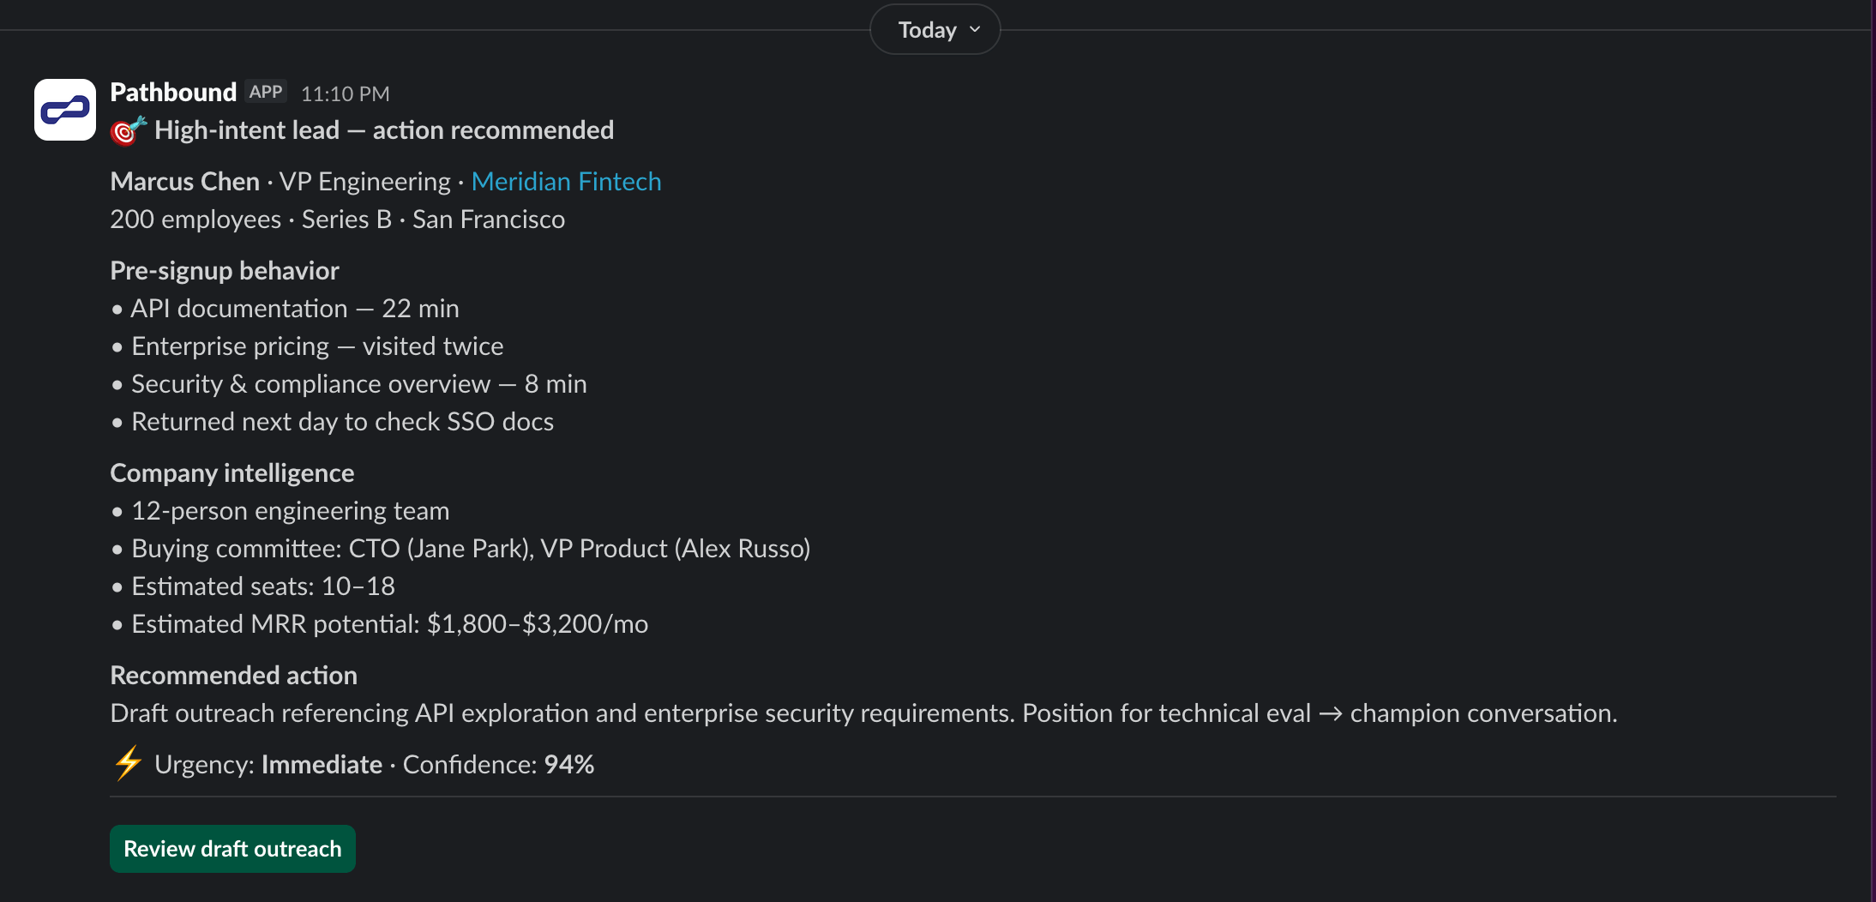Click the chevron next to Today
This screenshot has width=1876, height=902.
[x=974, y=29]
